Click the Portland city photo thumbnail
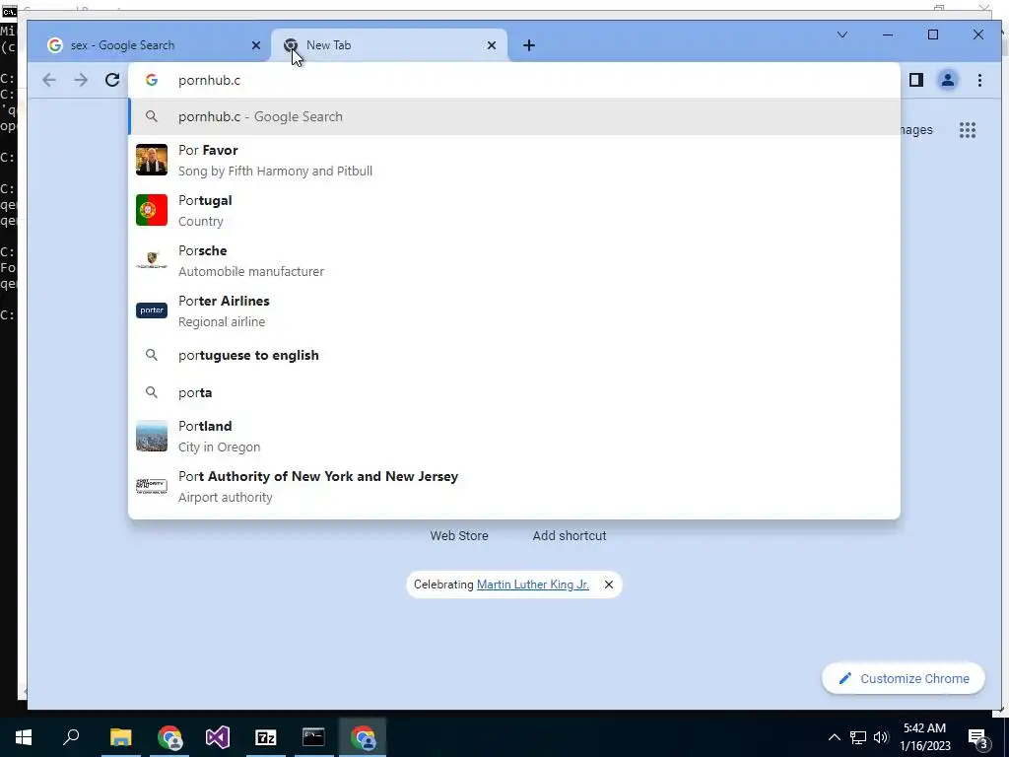Screen dimensions: 1009x757 [x=151, y=436]
